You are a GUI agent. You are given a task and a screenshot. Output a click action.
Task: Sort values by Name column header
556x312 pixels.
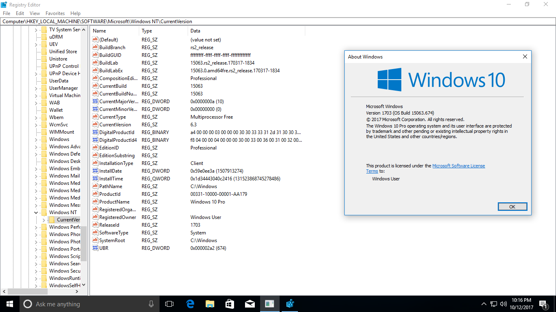click(115, 31)
